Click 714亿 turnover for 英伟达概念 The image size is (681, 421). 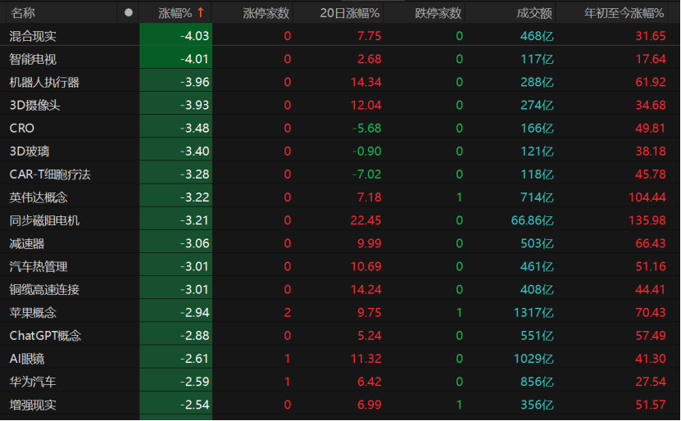click(x=537, y=197)
